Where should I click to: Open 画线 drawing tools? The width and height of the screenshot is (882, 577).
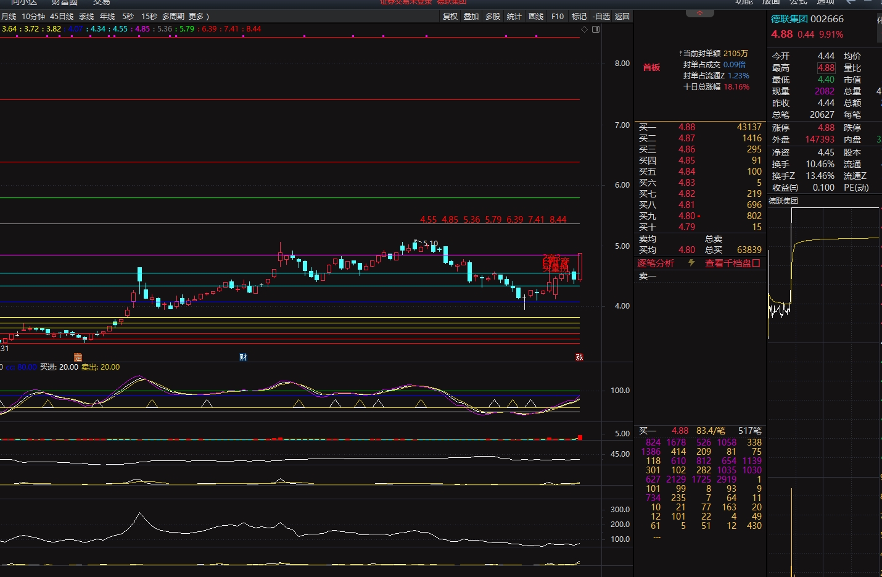(x=536, y=17)
